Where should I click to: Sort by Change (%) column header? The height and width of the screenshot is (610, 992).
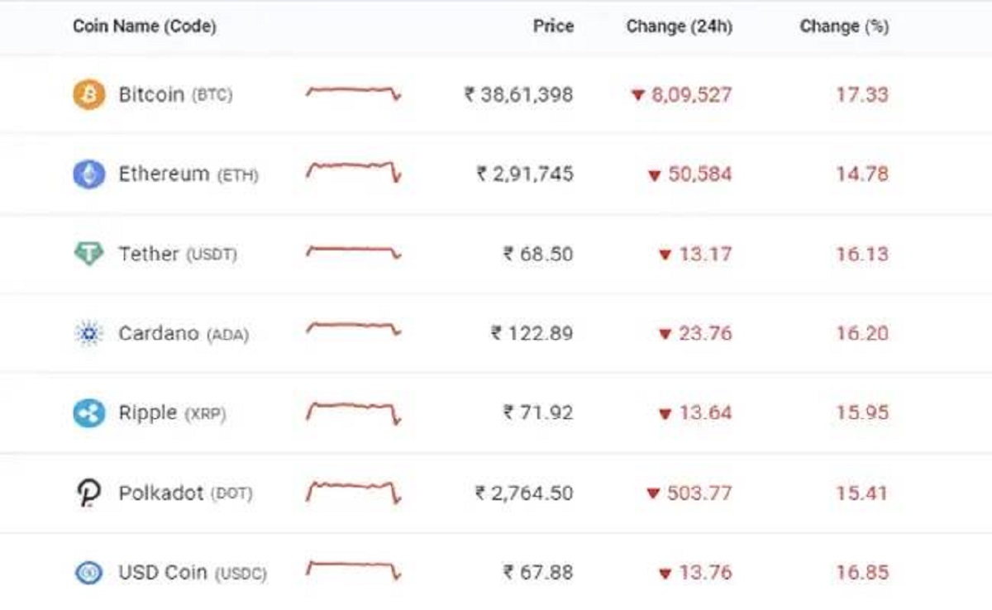(844, 26)
